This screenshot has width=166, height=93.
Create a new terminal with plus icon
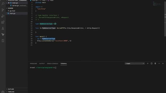tap(148, 64)
